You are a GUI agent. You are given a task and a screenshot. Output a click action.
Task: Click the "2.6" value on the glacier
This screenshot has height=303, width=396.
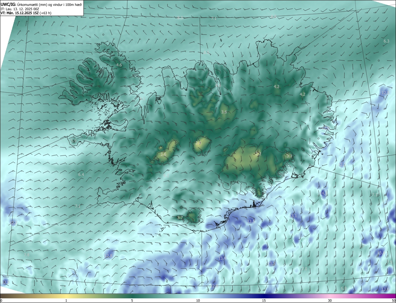(x=163, y=154)
